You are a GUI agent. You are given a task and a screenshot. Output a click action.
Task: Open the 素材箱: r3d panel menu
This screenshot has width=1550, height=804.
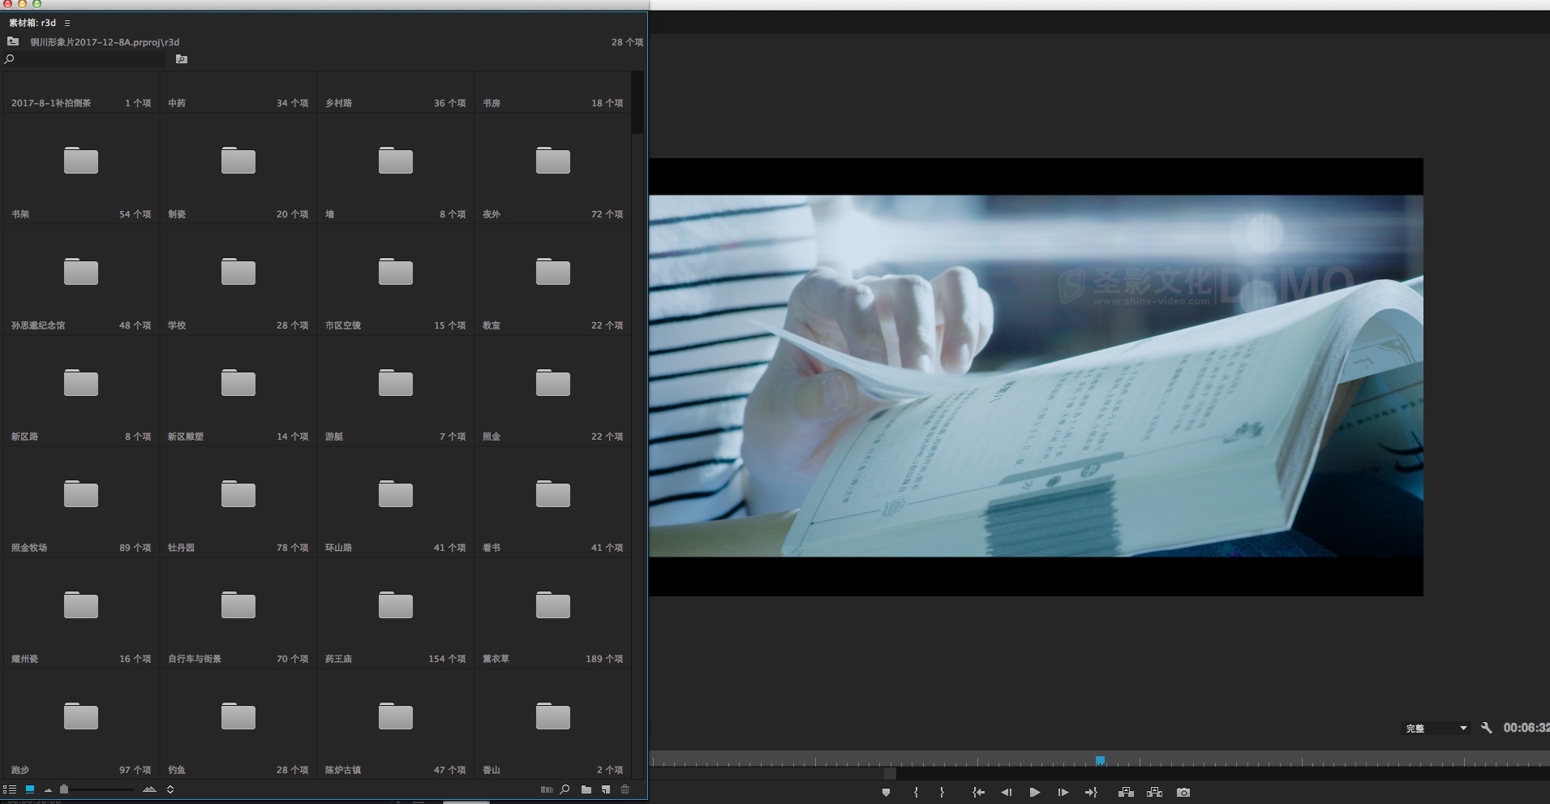click(x=67, y=23)
